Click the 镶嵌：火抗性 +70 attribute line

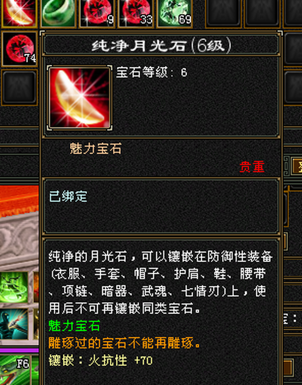coord(101,360)
